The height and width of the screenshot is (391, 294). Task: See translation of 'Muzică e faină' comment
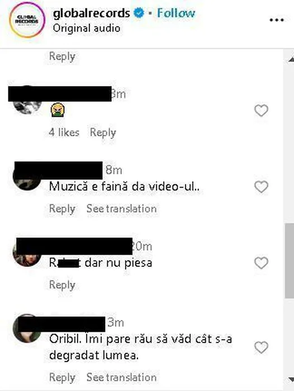(x=121, y=209)
